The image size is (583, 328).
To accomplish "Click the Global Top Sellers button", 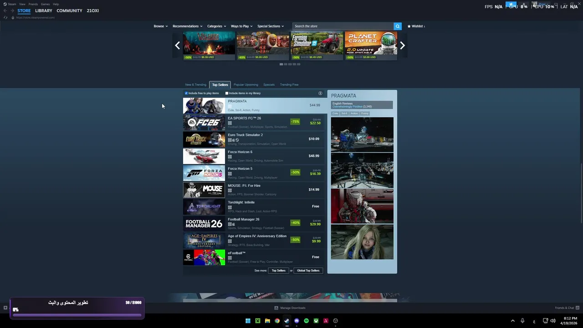I will point(308,271).
